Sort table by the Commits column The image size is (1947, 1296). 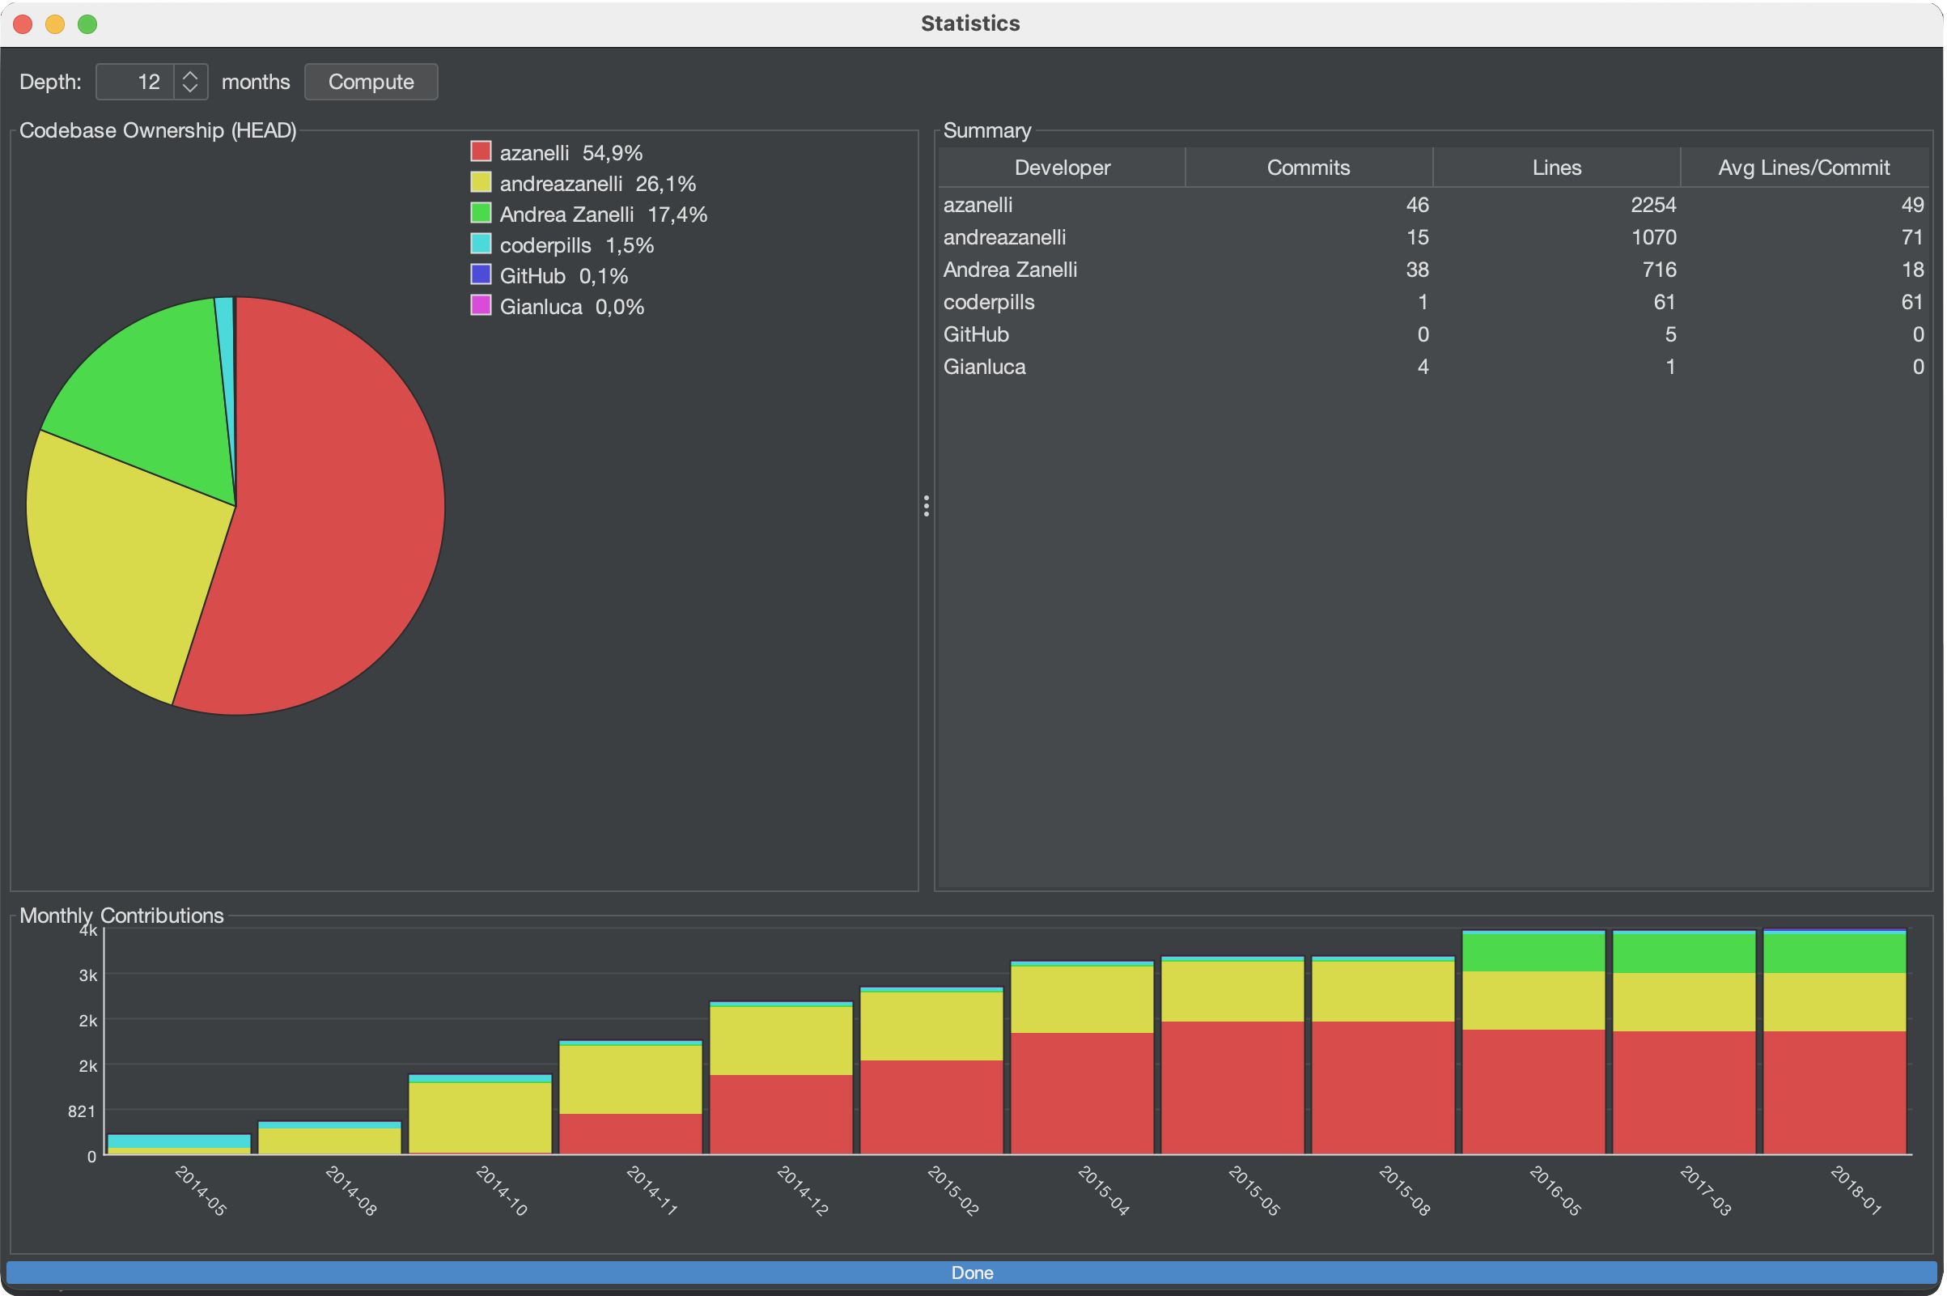coord(1309,167)
